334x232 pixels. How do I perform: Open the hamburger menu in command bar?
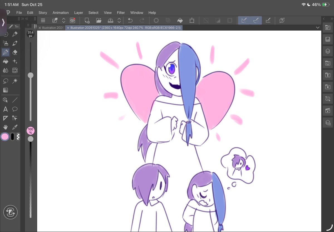coord(43,20)
